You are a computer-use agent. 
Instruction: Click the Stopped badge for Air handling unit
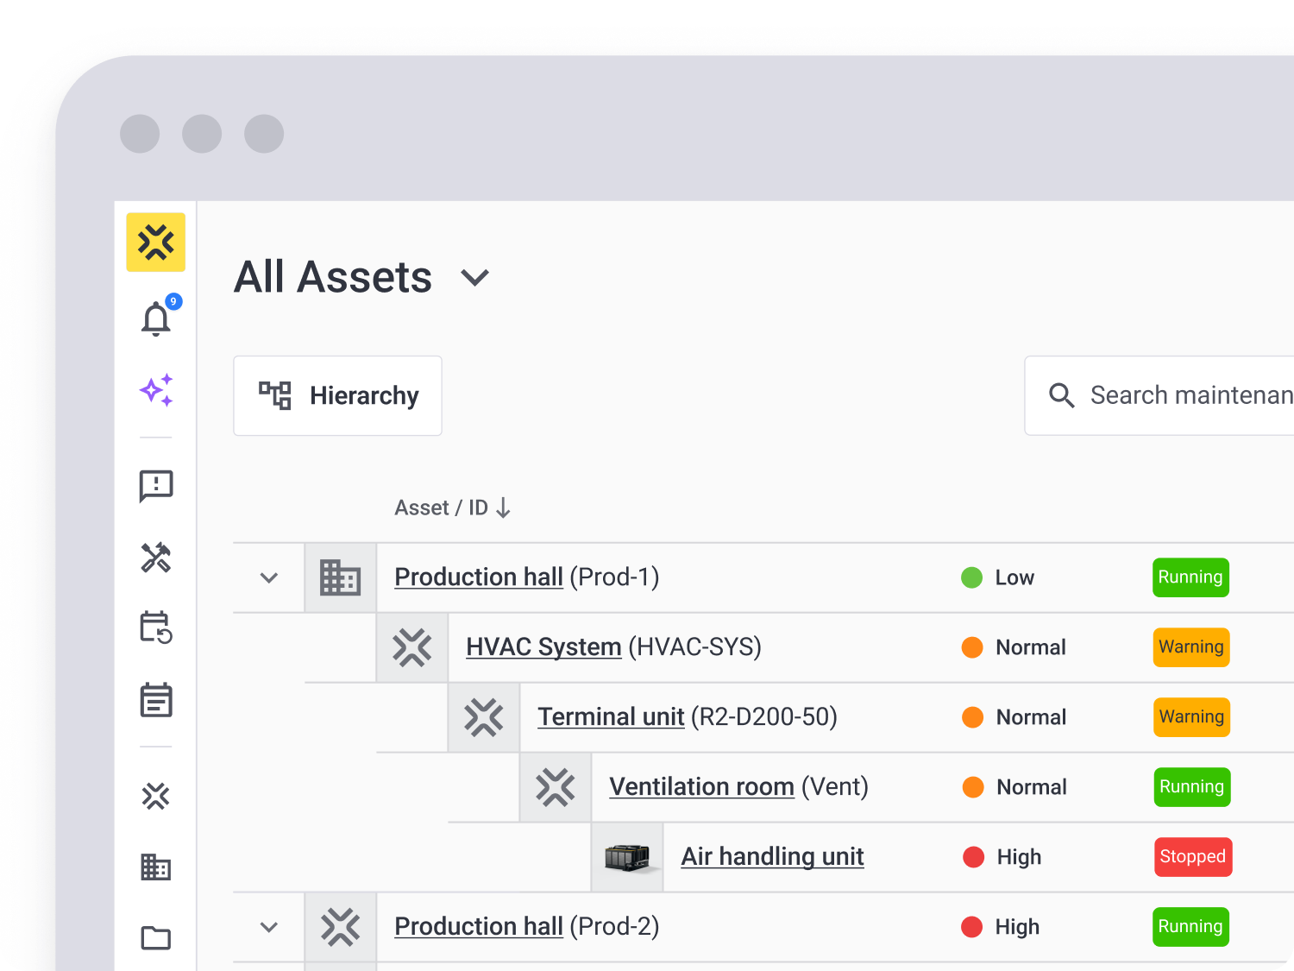coord(1193,857)
